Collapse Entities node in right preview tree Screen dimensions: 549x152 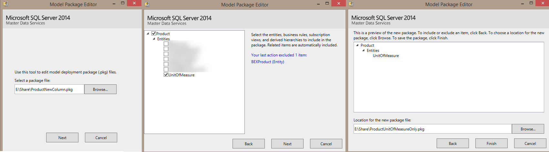(363, 51)
